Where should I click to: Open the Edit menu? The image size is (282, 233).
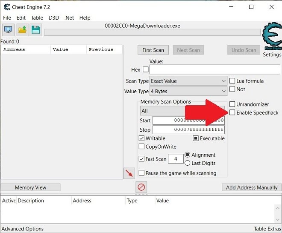point(21,18)
